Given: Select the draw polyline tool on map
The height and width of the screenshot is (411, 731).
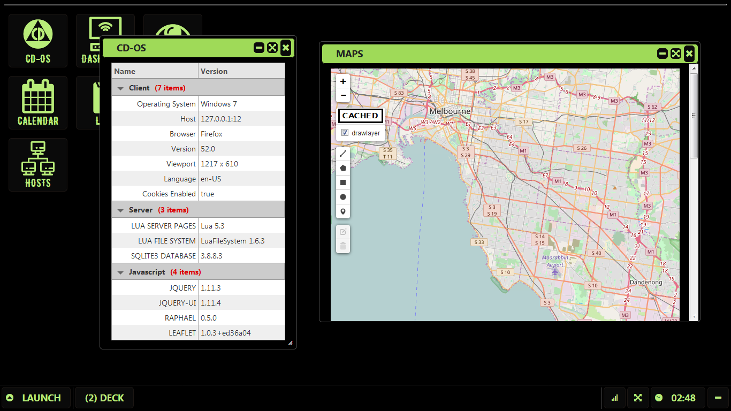Looking at the screenshot, I should pos(343,154).
